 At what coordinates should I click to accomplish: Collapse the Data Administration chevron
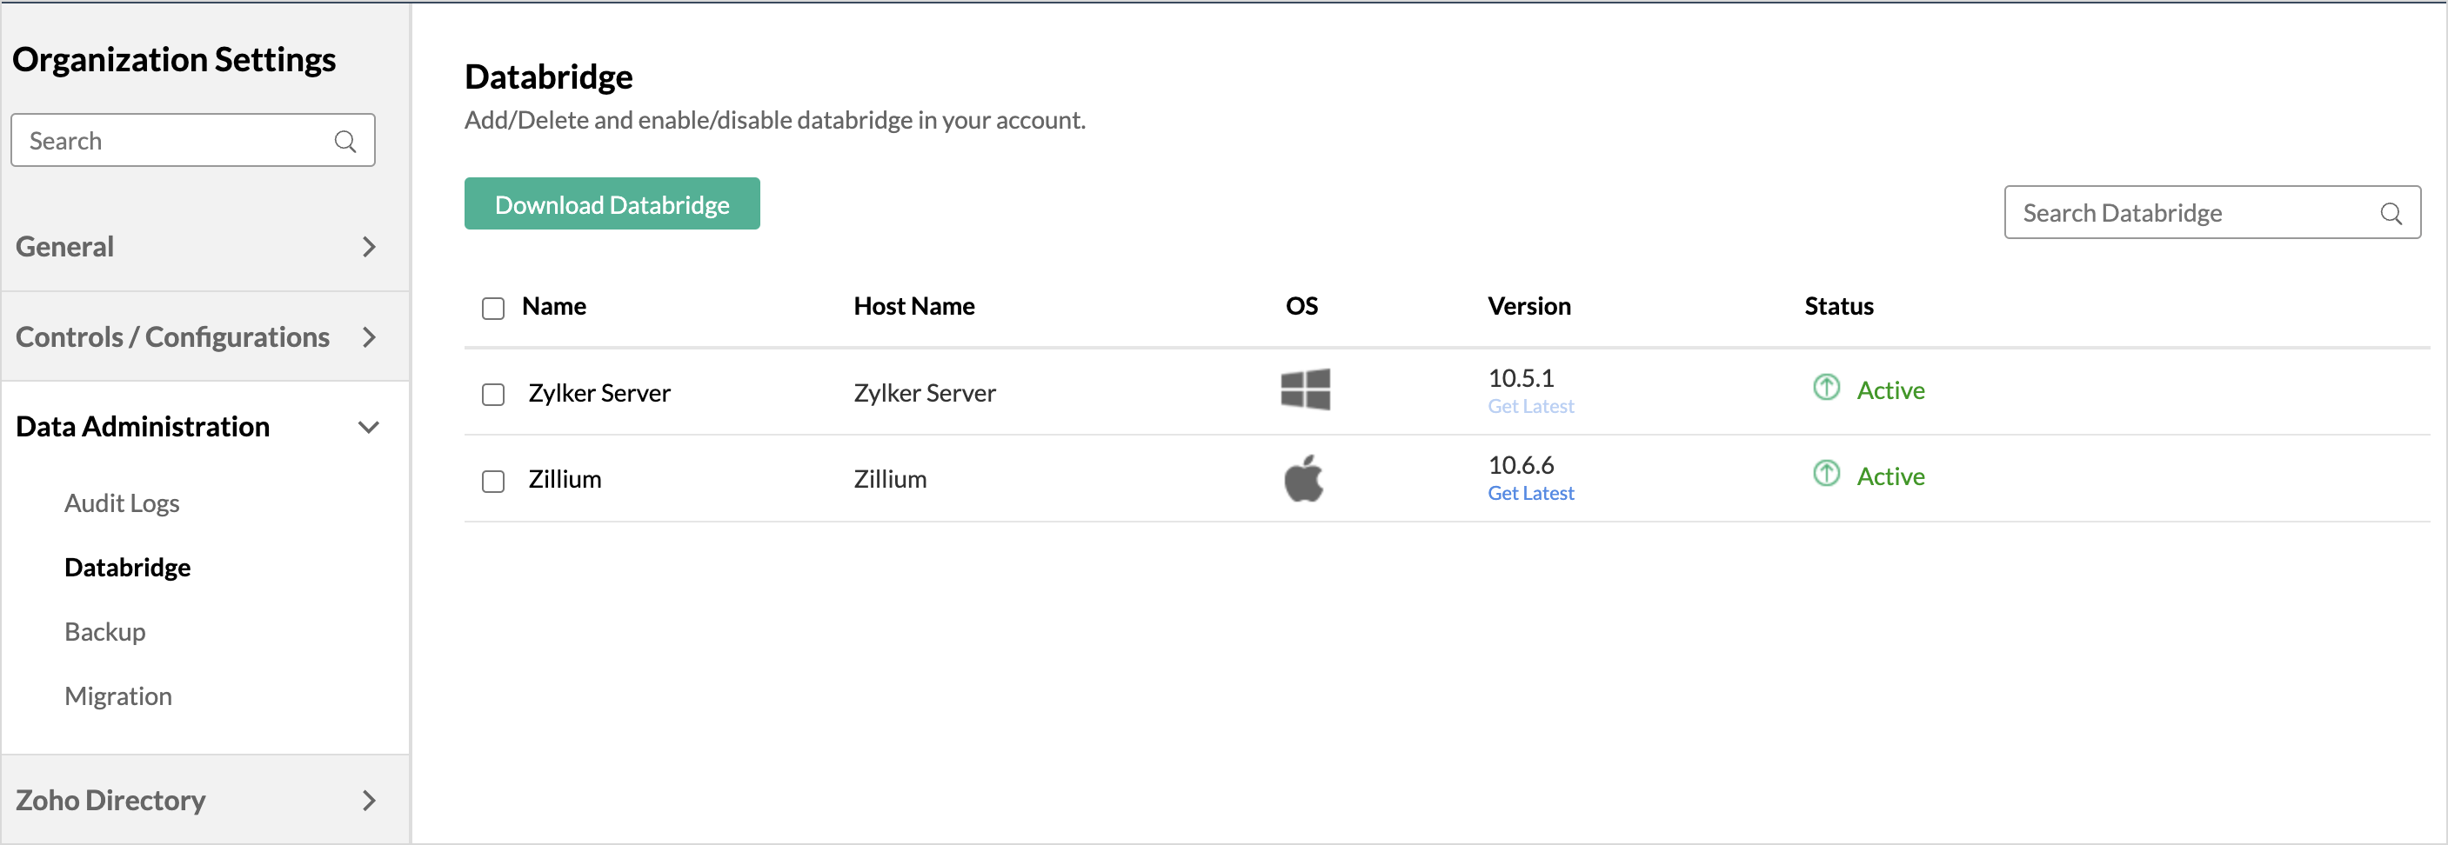pyautogui.click(x=369, y=427)
